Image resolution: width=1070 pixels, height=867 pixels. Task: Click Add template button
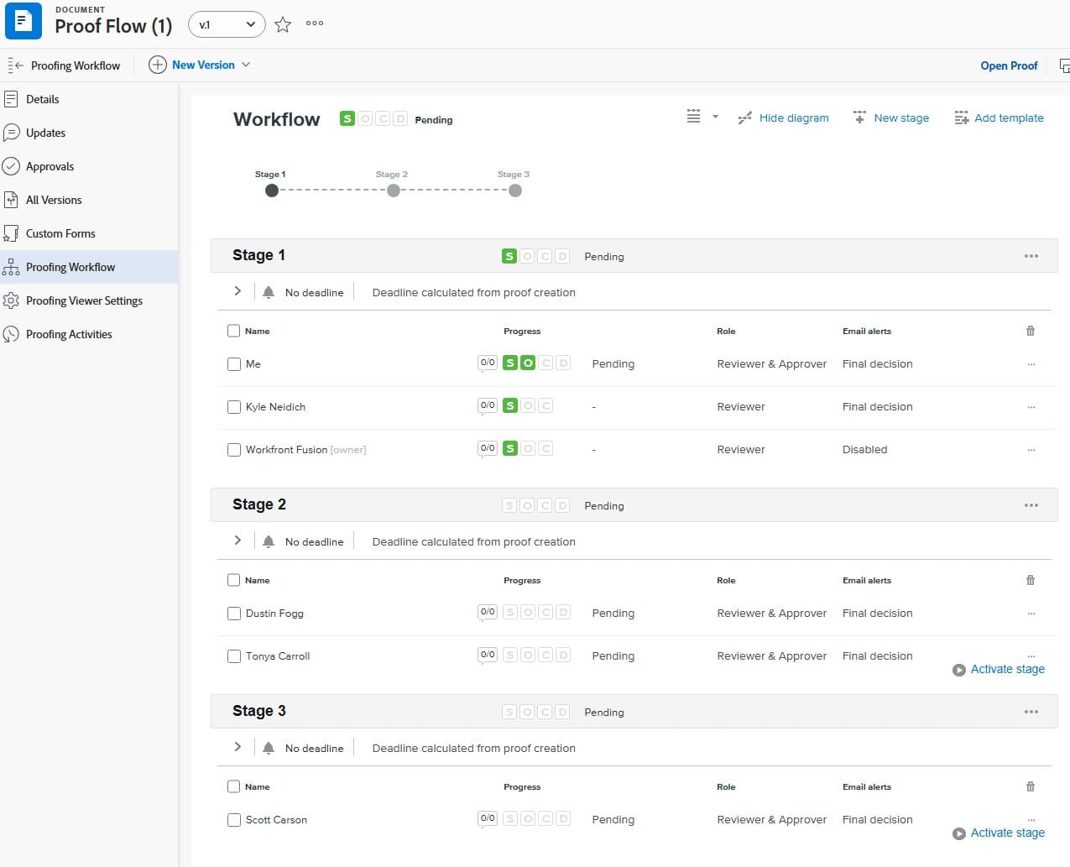999,118
